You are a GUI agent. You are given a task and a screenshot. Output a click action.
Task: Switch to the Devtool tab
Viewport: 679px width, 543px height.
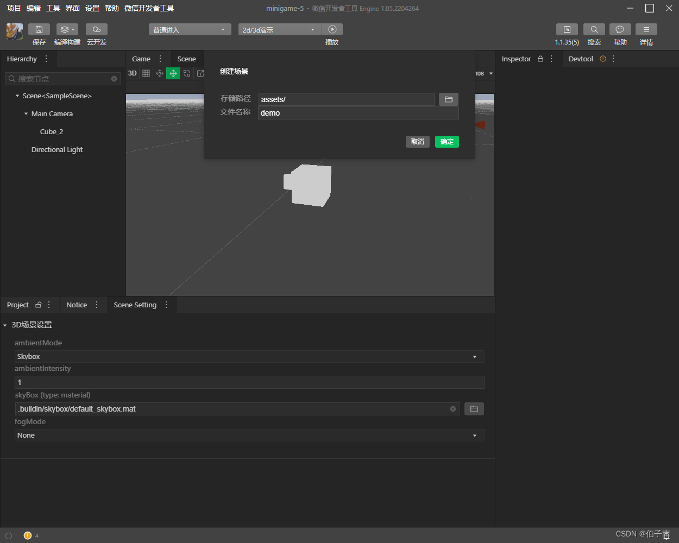pyautogui.click(x=581, y=59)
